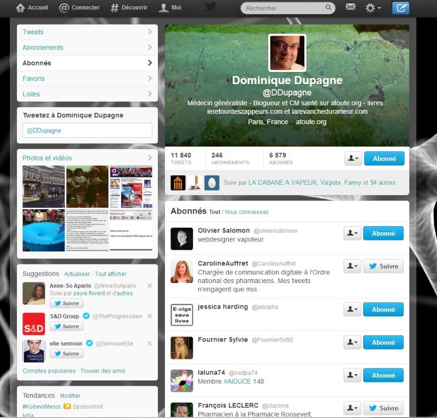Screen dimensions: 437x418
Task: Click the Twitter bird logo in top bar
Action: click(x=210, y=7)
